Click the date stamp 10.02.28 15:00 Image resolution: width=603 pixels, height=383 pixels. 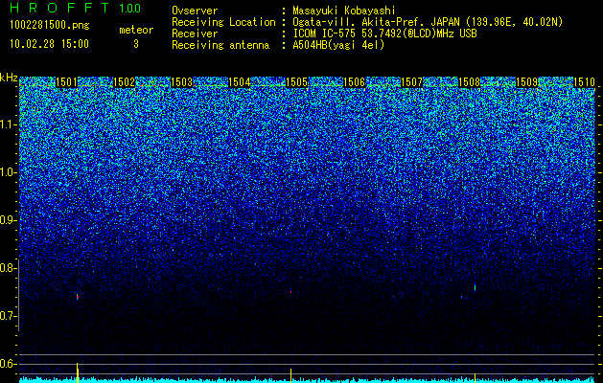[49, 44]
